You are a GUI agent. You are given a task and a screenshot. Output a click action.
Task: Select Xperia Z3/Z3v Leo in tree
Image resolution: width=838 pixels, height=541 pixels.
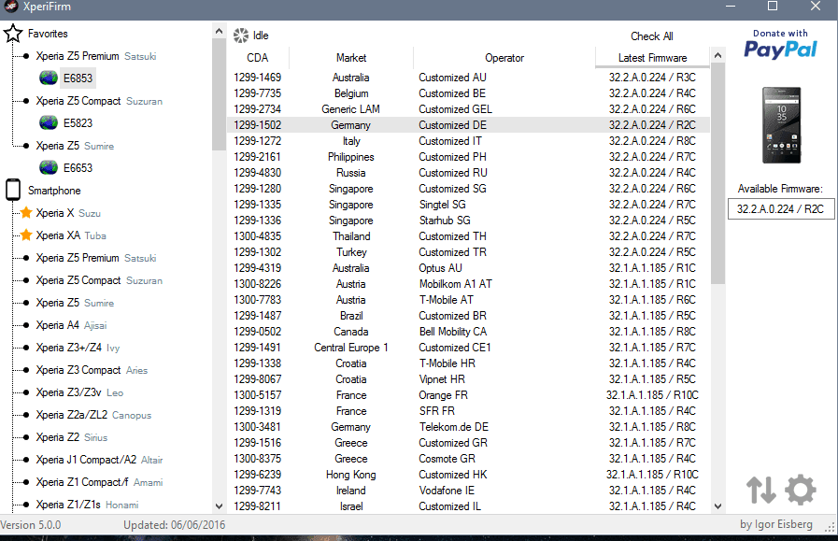coord(79,392)
